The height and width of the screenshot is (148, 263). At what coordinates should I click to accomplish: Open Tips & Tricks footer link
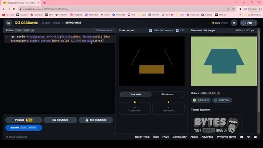click(142, 137)
